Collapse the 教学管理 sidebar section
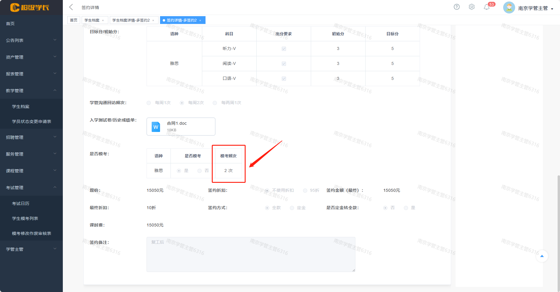 coord(31,90)
